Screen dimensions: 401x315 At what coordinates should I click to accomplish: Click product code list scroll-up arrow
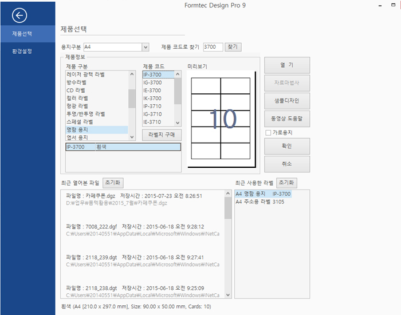click(178, 74)
